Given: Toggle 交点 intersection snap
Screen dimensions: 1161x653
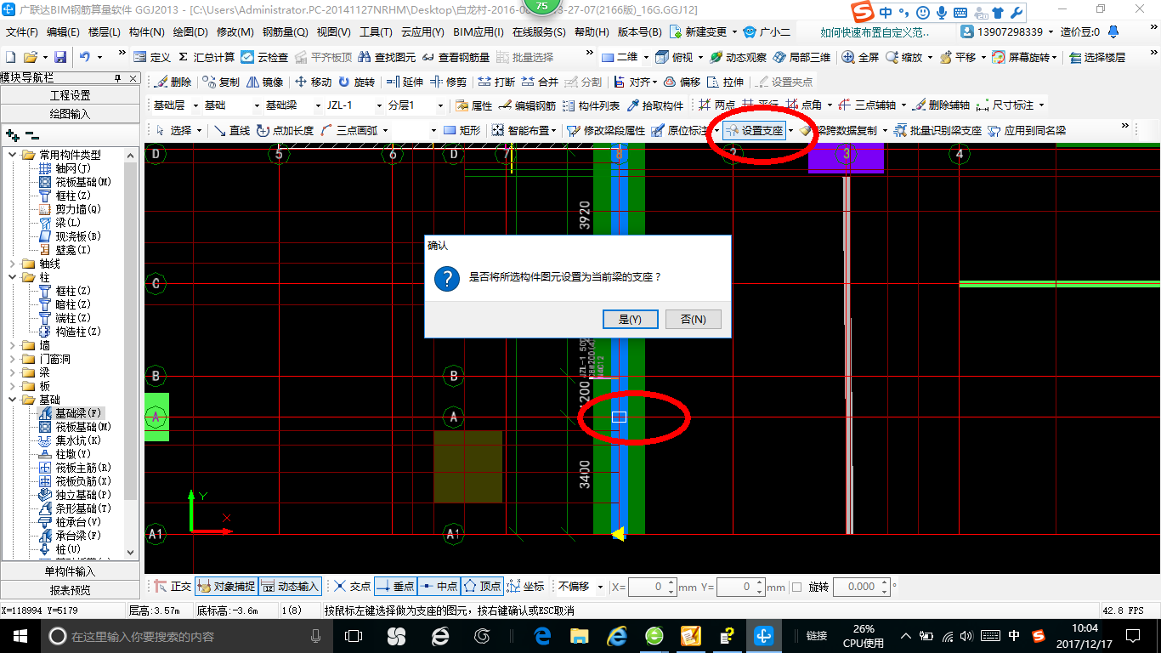Looking at the screenshot, I should [352, 587].
